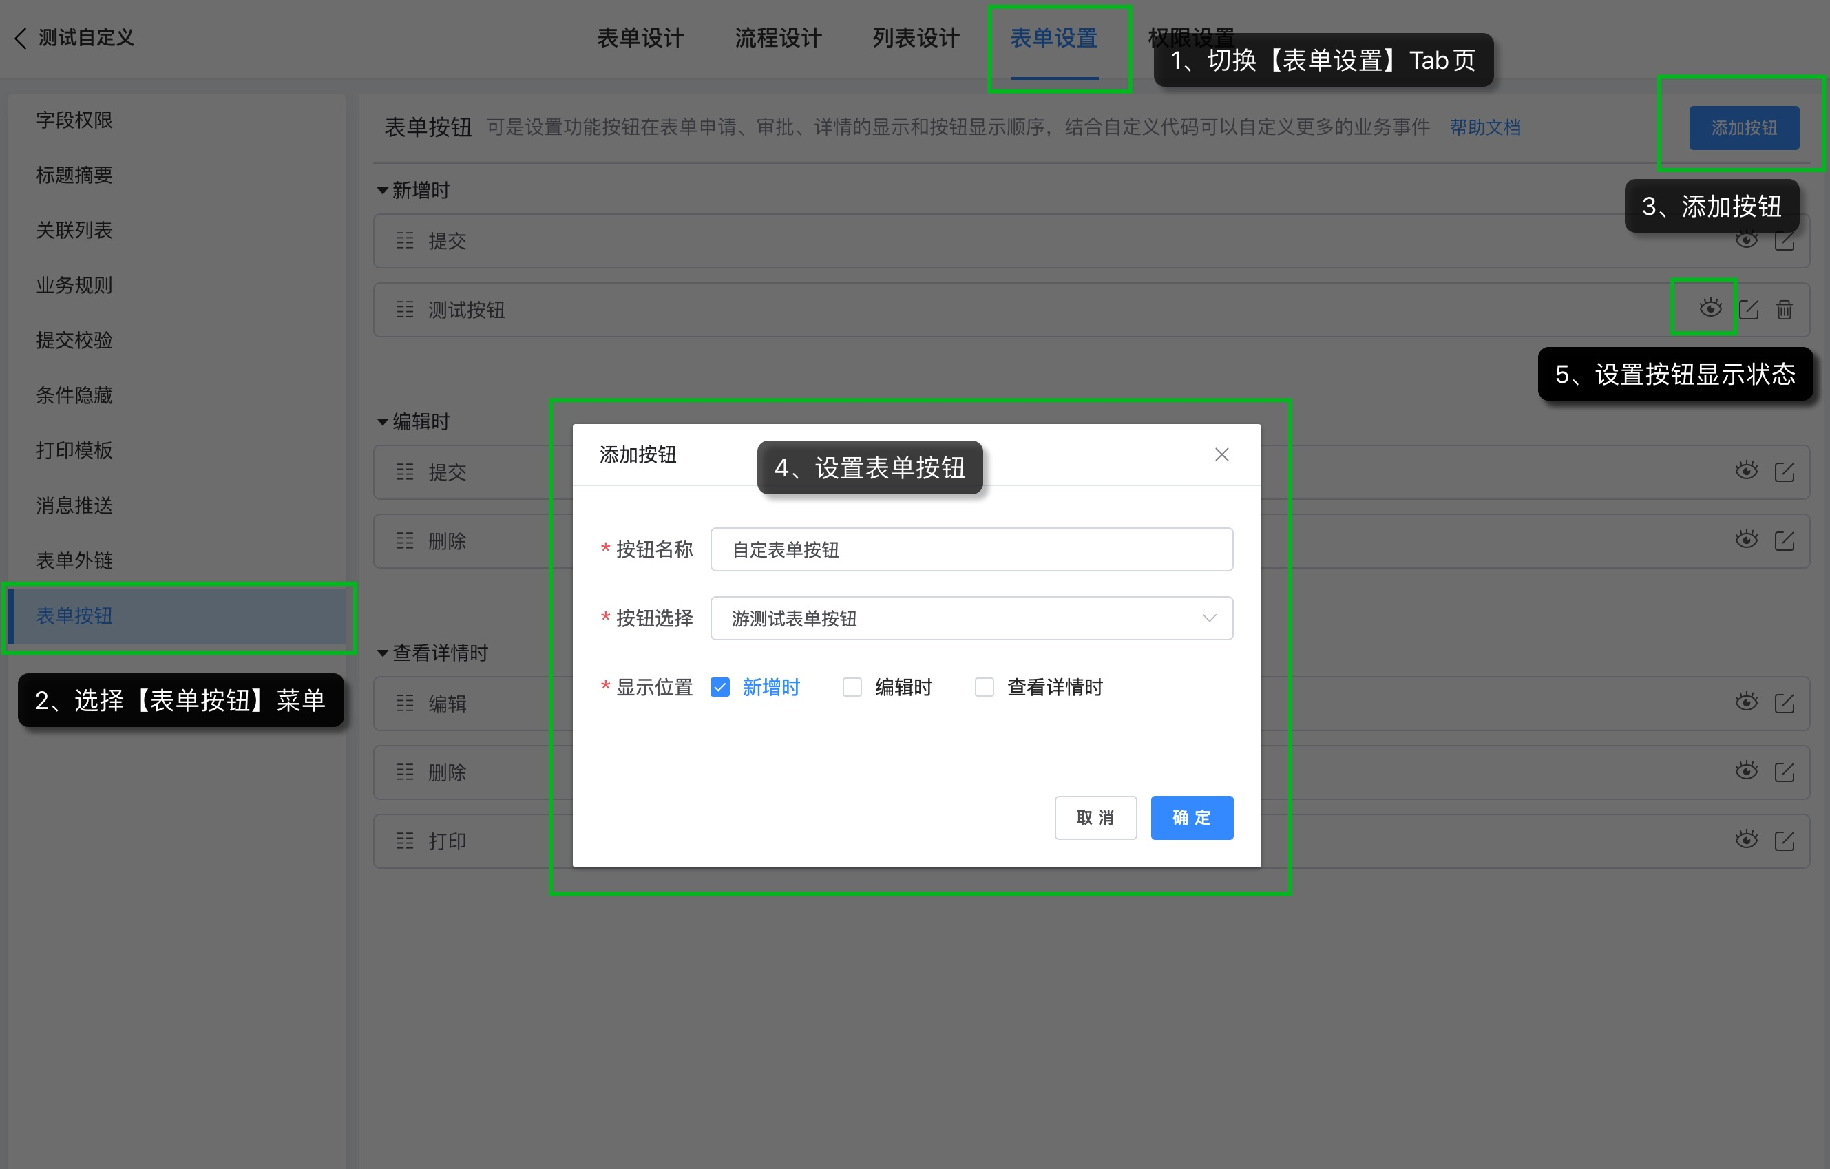Click edit icon on 打印 row

[x=1784, y=841]
